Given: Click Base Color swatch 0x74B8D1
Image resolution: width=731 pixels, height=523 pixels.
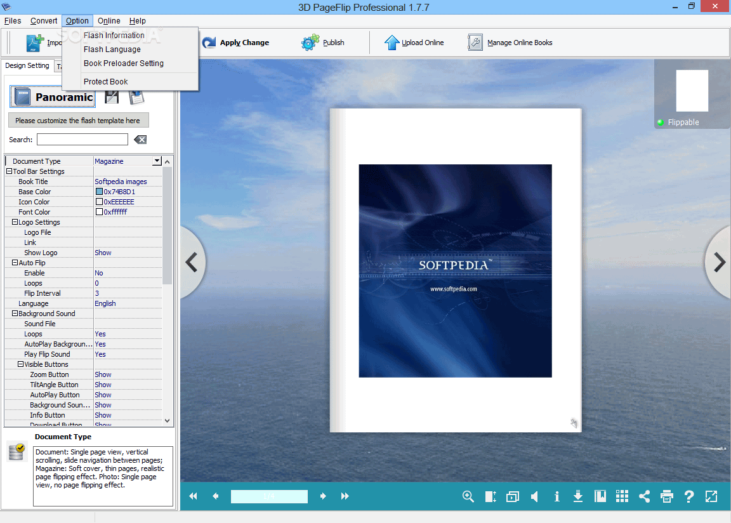Looking at the screenshot, I should [99, 192].
